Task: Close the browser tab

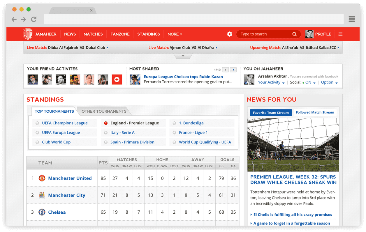Action: (x=91, y=10)
